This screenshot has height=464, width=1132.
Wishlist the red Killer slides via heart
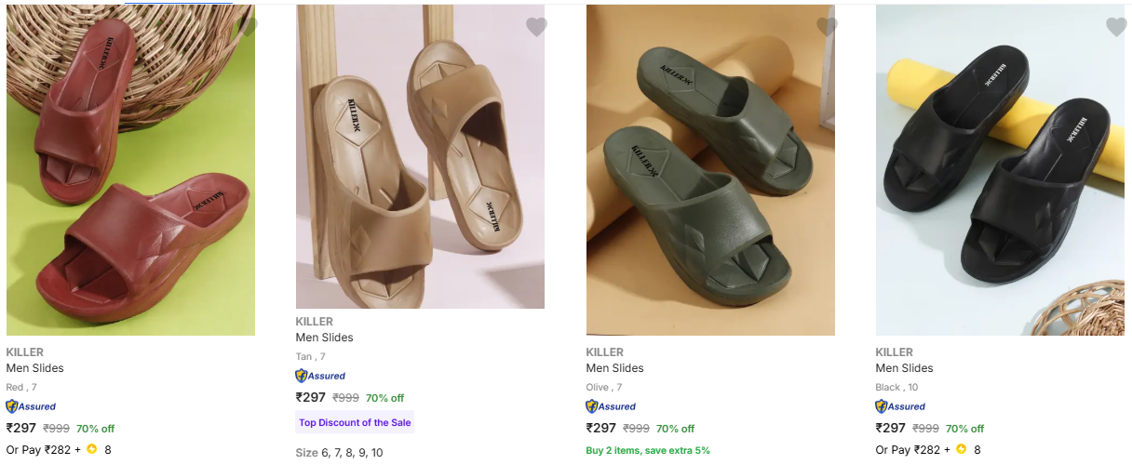coord(247,27)
